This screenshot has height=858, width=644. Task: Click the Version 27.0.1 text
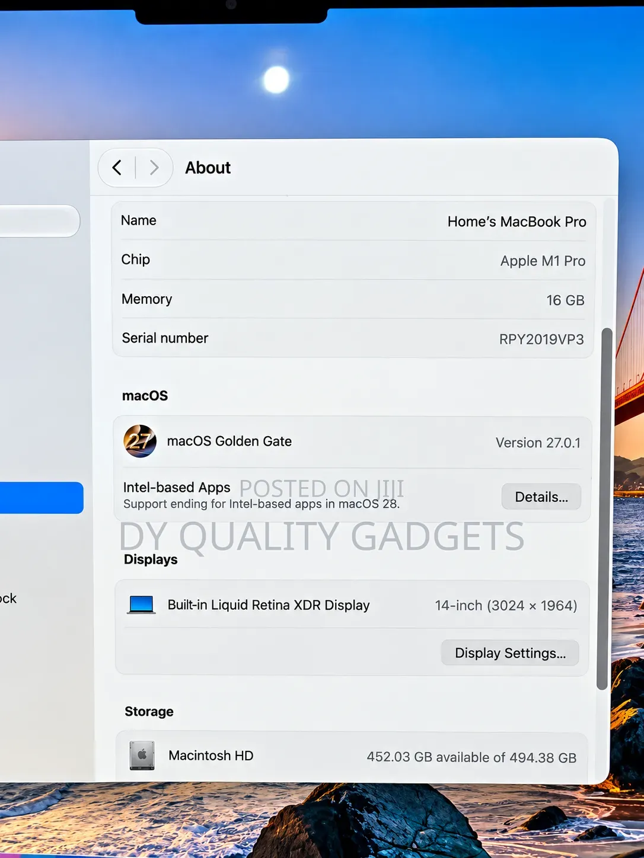(538, 443)
